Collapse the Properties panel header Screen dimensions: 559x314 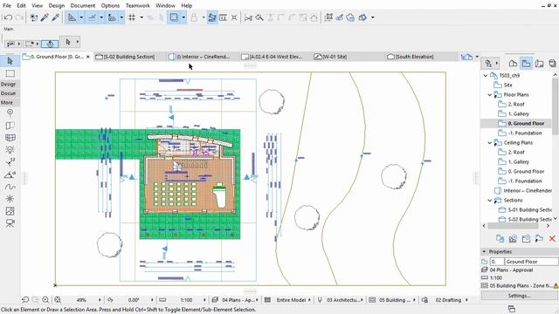[484, 252]
